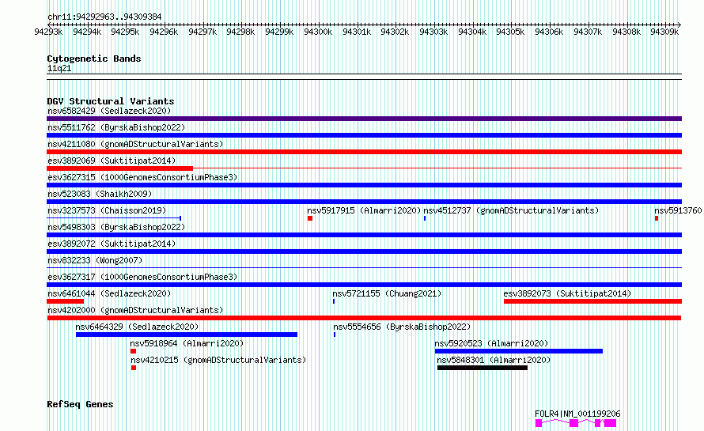This screenshot has width=704, height=431.
Task: Click the nsv523083 (Shaikh2009) label
Action: click(x=100, y=194)
